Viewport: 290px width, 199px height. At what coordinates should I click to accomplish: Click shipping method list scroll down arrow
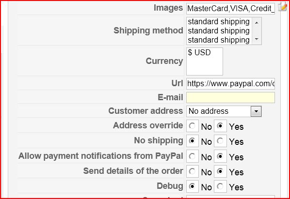coord(257,39)
